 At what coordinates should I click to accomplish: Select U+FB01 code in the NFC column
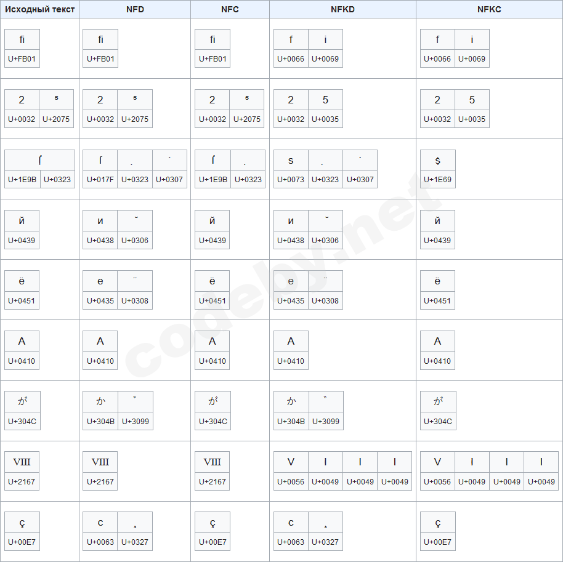tap(213, 59)
